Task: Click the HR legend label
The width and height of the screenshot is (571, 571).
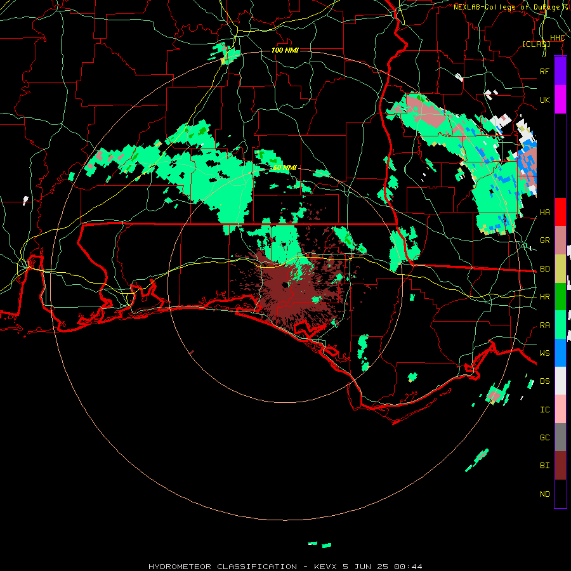Action: click(x=544, y=297)
